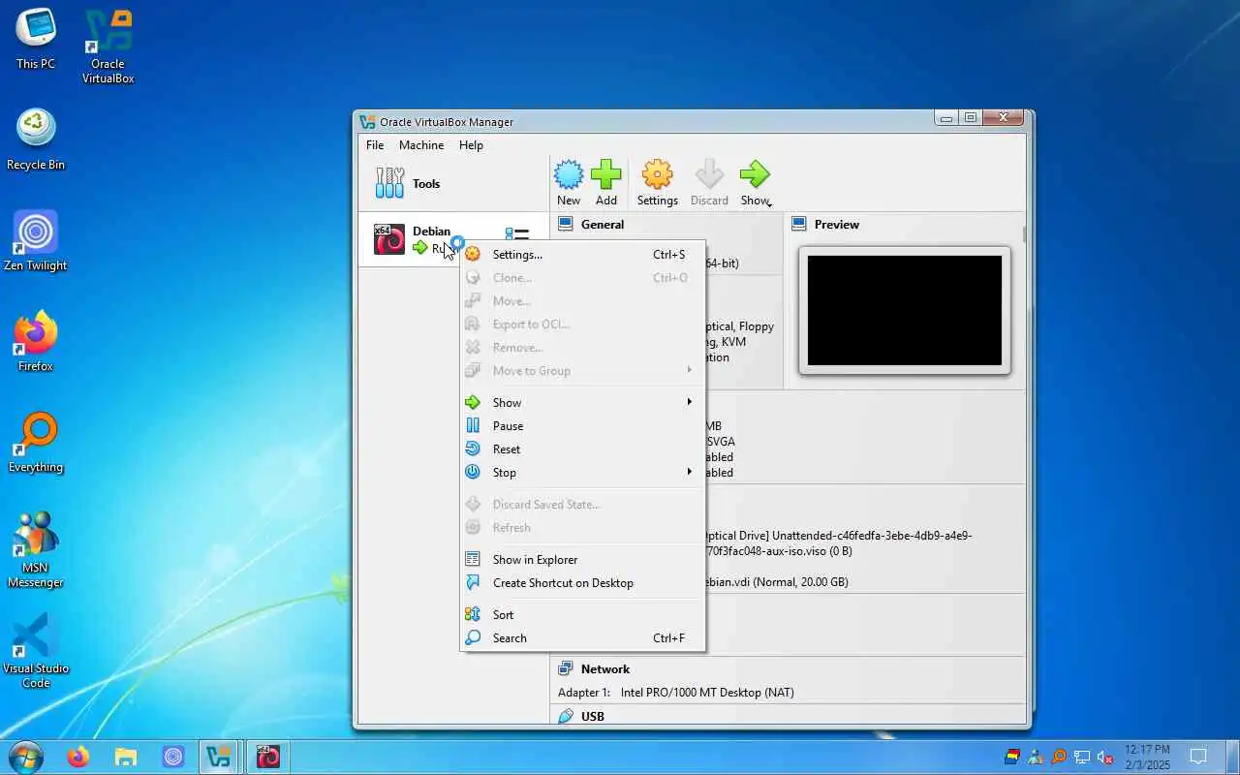Open MSN Messenger desktop shortcut
Screen dimensions: 1240x775
(x=36, y=550)
